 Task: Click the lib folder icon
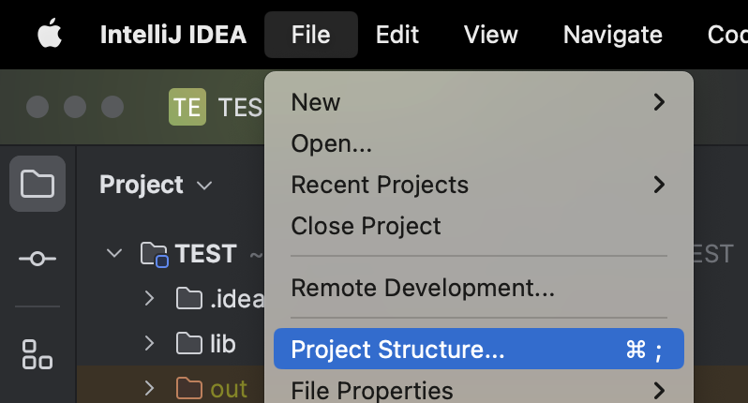tap(189, 344)
